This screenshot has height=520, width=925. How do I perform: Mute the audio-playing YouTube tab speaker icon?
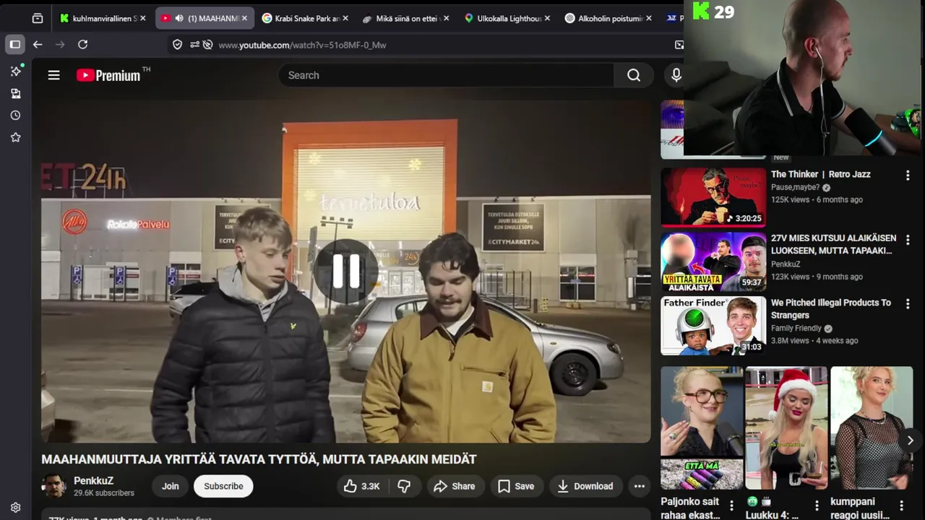click(x=179, y=18)
